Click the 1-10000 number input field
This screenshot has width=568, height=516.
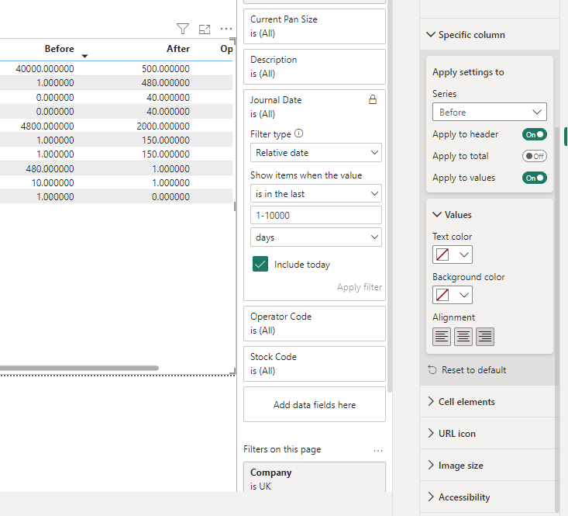pos(316,215)
